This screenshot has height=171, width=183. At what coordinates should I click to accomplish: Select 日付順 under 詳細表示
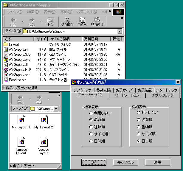coord(145,141)
